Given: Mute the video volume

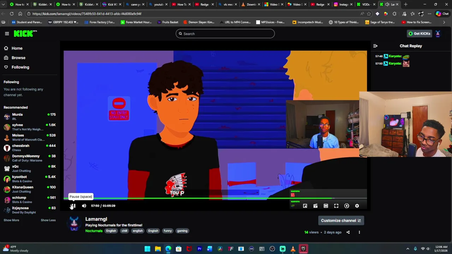Looking at the screenshot, I should (x=84, y=206).
